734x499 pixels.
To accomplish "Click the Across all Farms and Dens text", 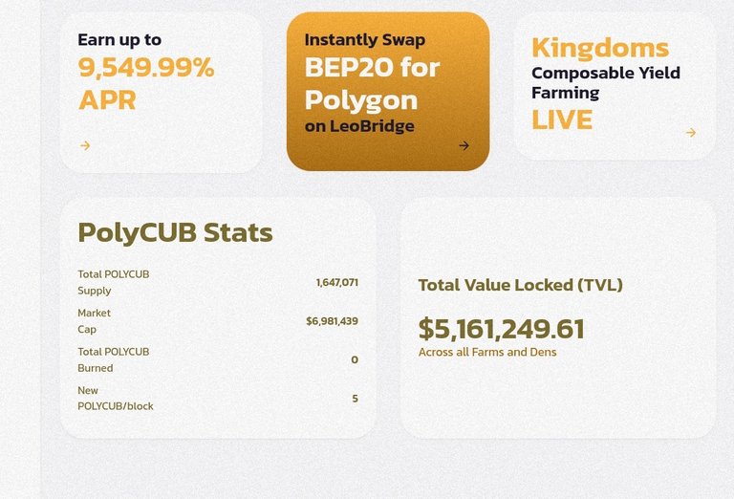I will 487,352.
